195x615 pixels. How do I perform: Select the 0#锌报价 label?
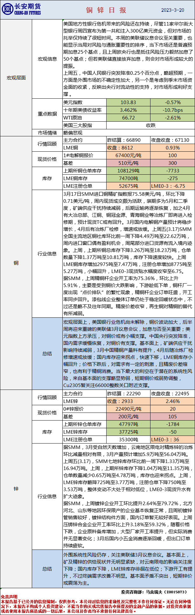tap(84, 409)
